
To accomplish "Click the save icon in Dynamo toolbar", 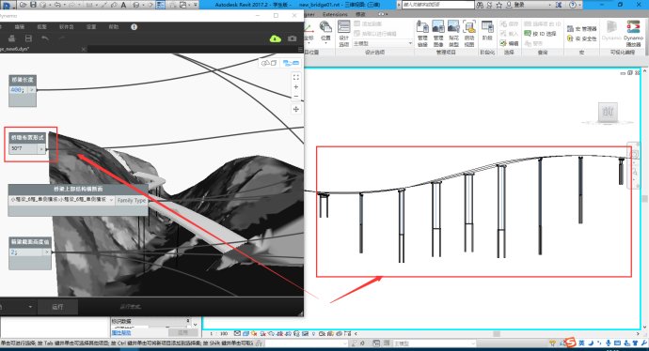I will click(28, 38).
